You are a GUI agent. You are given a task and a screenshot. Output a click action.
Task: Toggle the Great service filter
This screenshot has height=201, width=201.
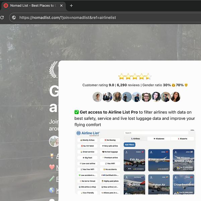pos(87,152)
